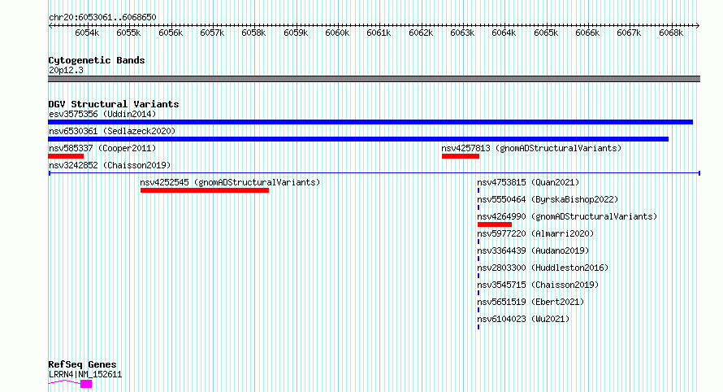Open the nsv4264990 gnomAD variant label

click(x=567, y=216)
